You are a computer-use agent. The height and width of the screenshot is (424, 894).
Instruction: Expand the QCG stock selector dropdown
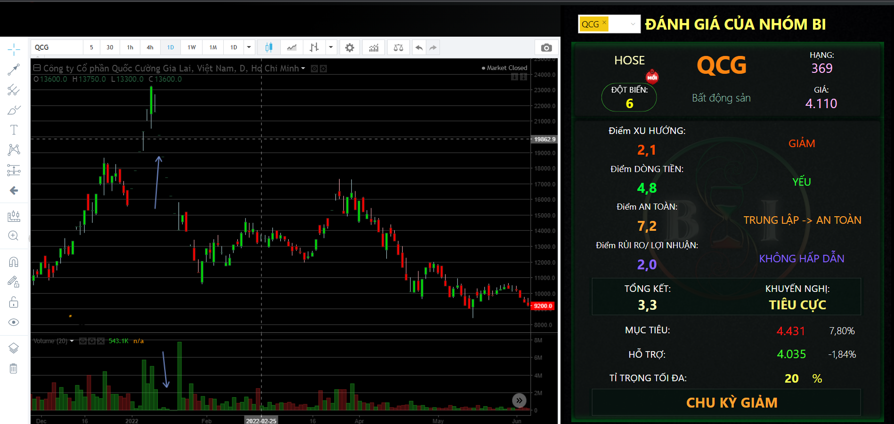tap(633, 24)
